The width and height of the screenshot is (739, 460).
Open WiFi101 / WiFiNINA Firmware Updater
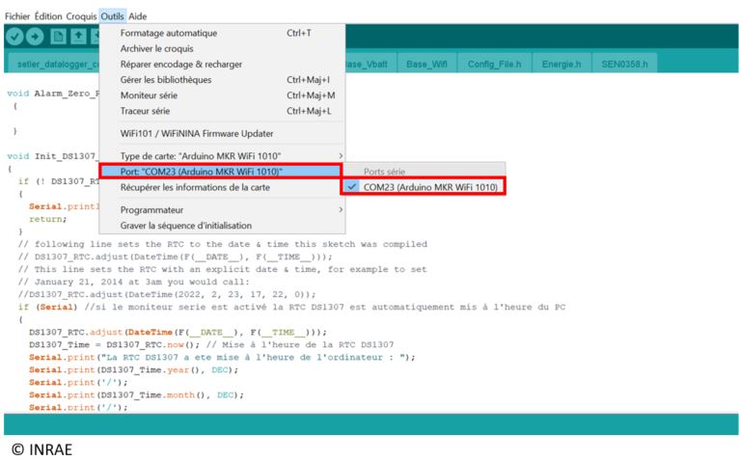(196, 133)
